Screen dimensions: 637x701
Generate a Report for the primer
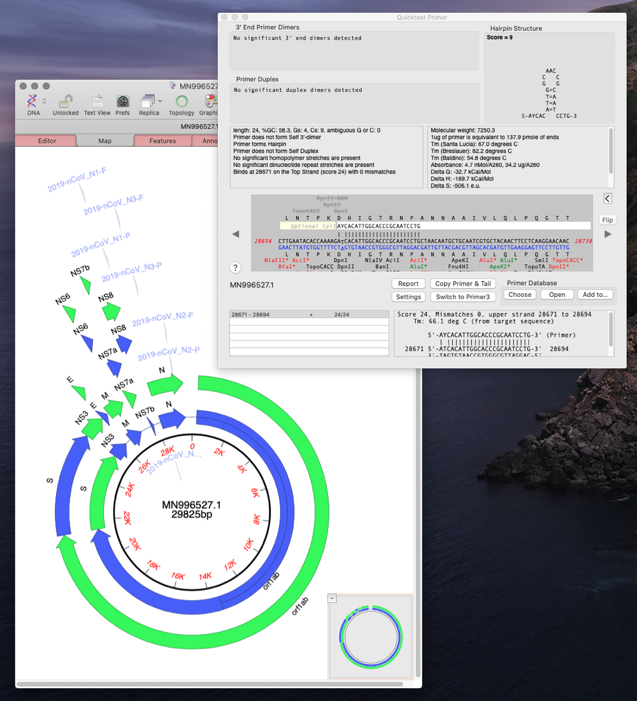point(408,284)
